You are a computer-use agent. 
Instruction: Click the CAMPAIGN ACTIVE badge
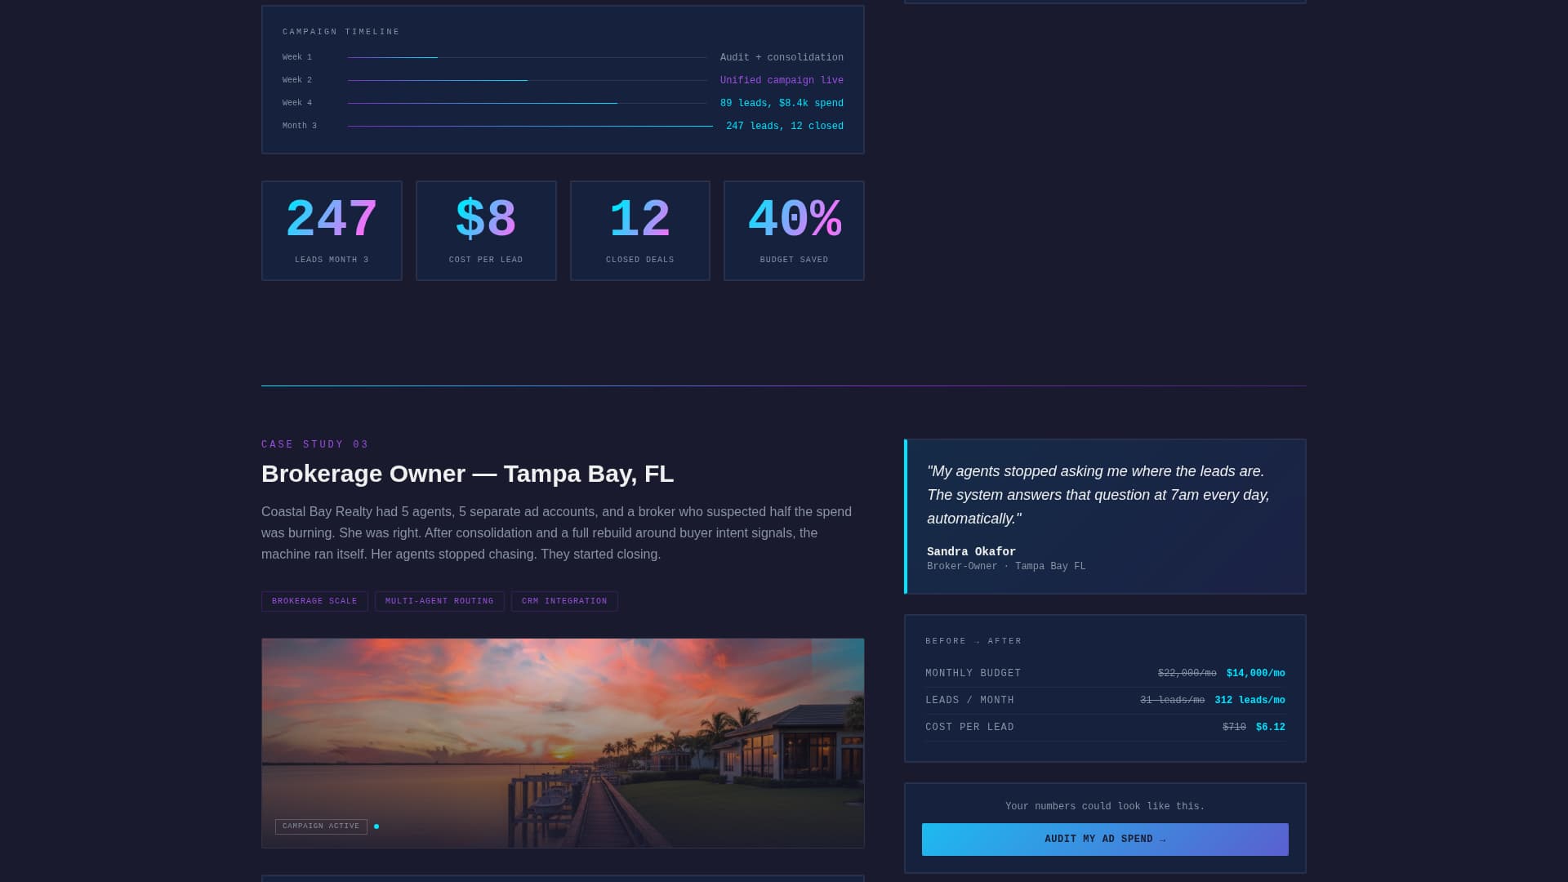(x=321, y=826)
